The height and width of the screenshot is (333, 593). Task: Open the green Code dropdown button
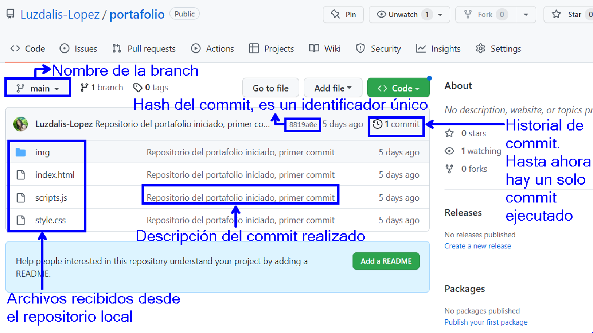399,88
